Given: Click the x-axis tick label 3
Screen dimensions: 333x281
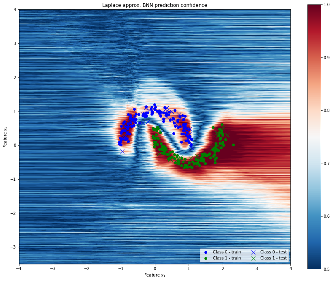Looking at the screenshot, I should pos(257,268).
